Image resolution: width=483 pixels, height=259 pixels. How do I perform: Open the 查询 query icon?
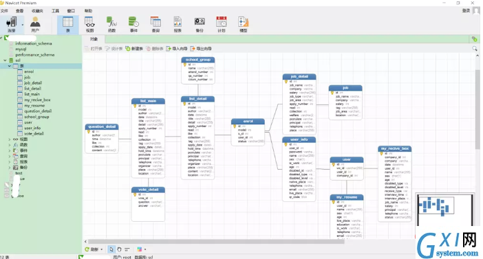point(155,25)
